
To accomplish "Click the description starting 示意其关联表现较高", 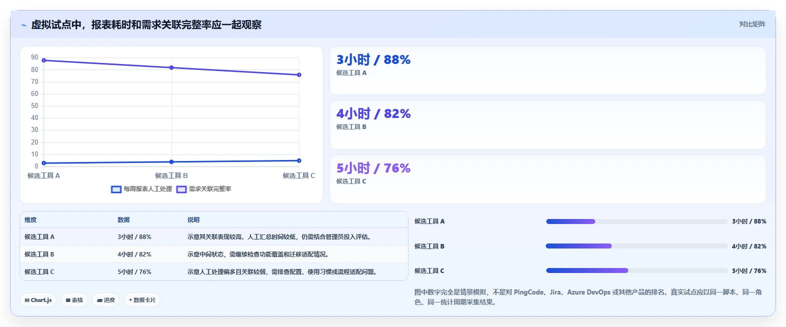I will pyautogui.click(x=280, y=237).
